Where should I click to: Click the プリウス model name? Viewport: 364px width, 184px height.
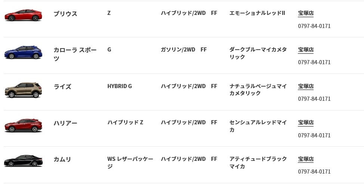coord(65,14)
